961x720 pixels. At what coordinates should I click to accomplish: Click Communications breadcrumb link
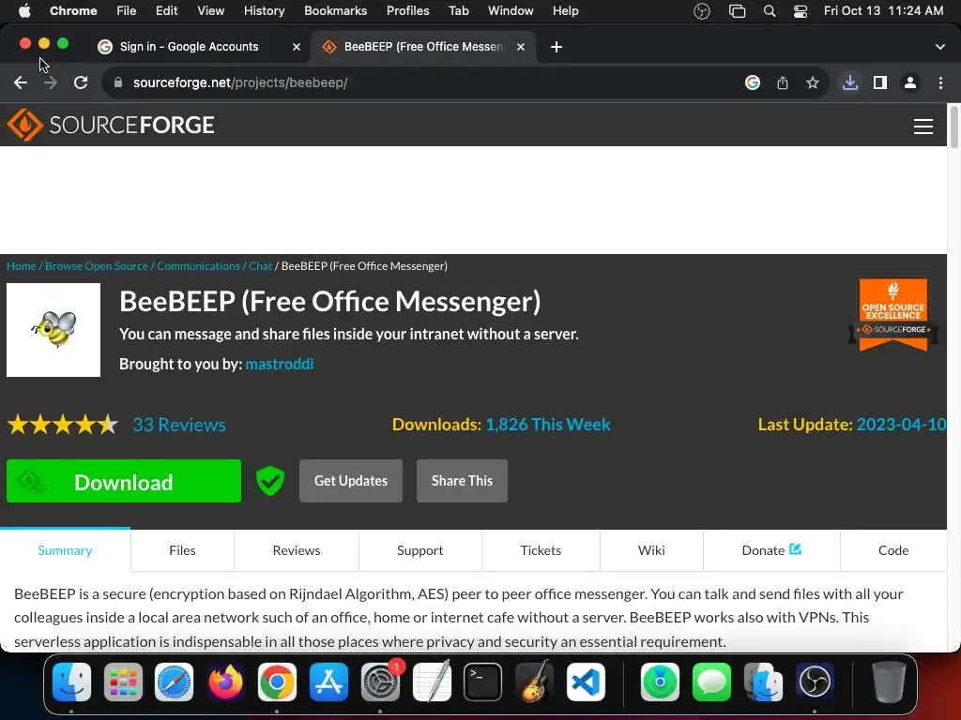[199, 265]
